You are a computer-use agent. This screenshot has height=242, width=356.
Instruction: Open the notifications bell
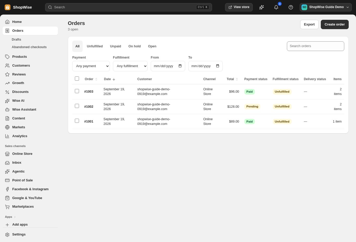tap(276, 7)
